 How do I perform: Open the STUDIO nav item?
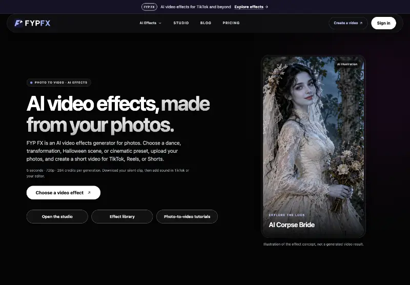(x=181, y=23)
